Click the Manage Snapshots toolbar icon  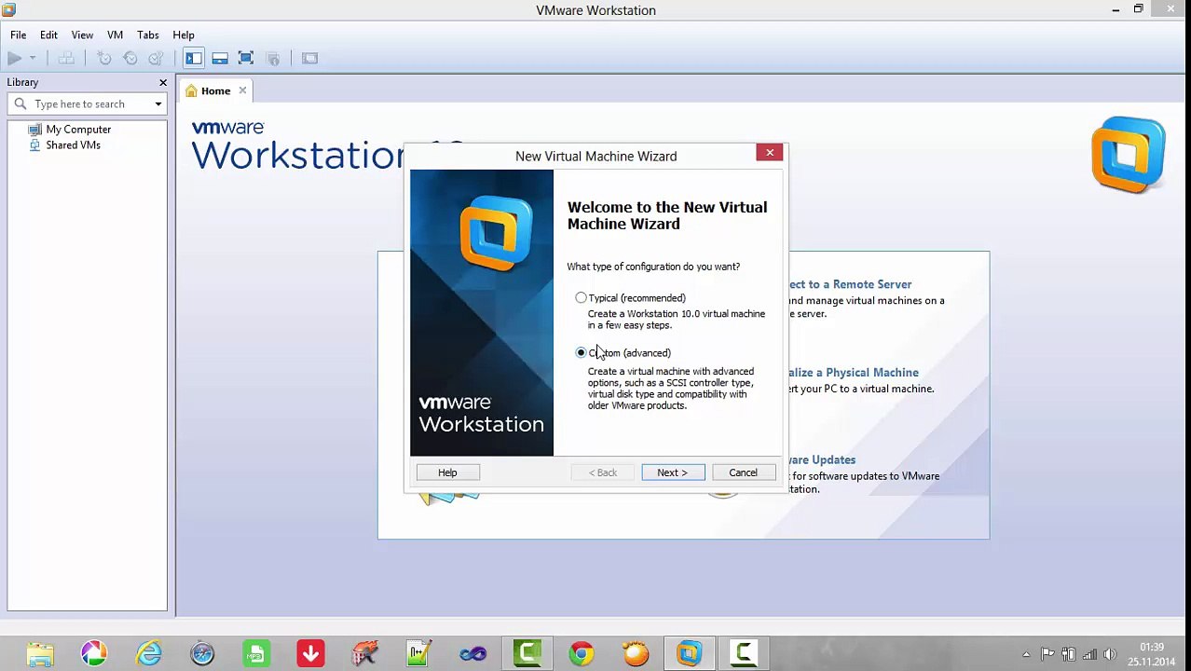pyautogui.click(x=156, y=59)
